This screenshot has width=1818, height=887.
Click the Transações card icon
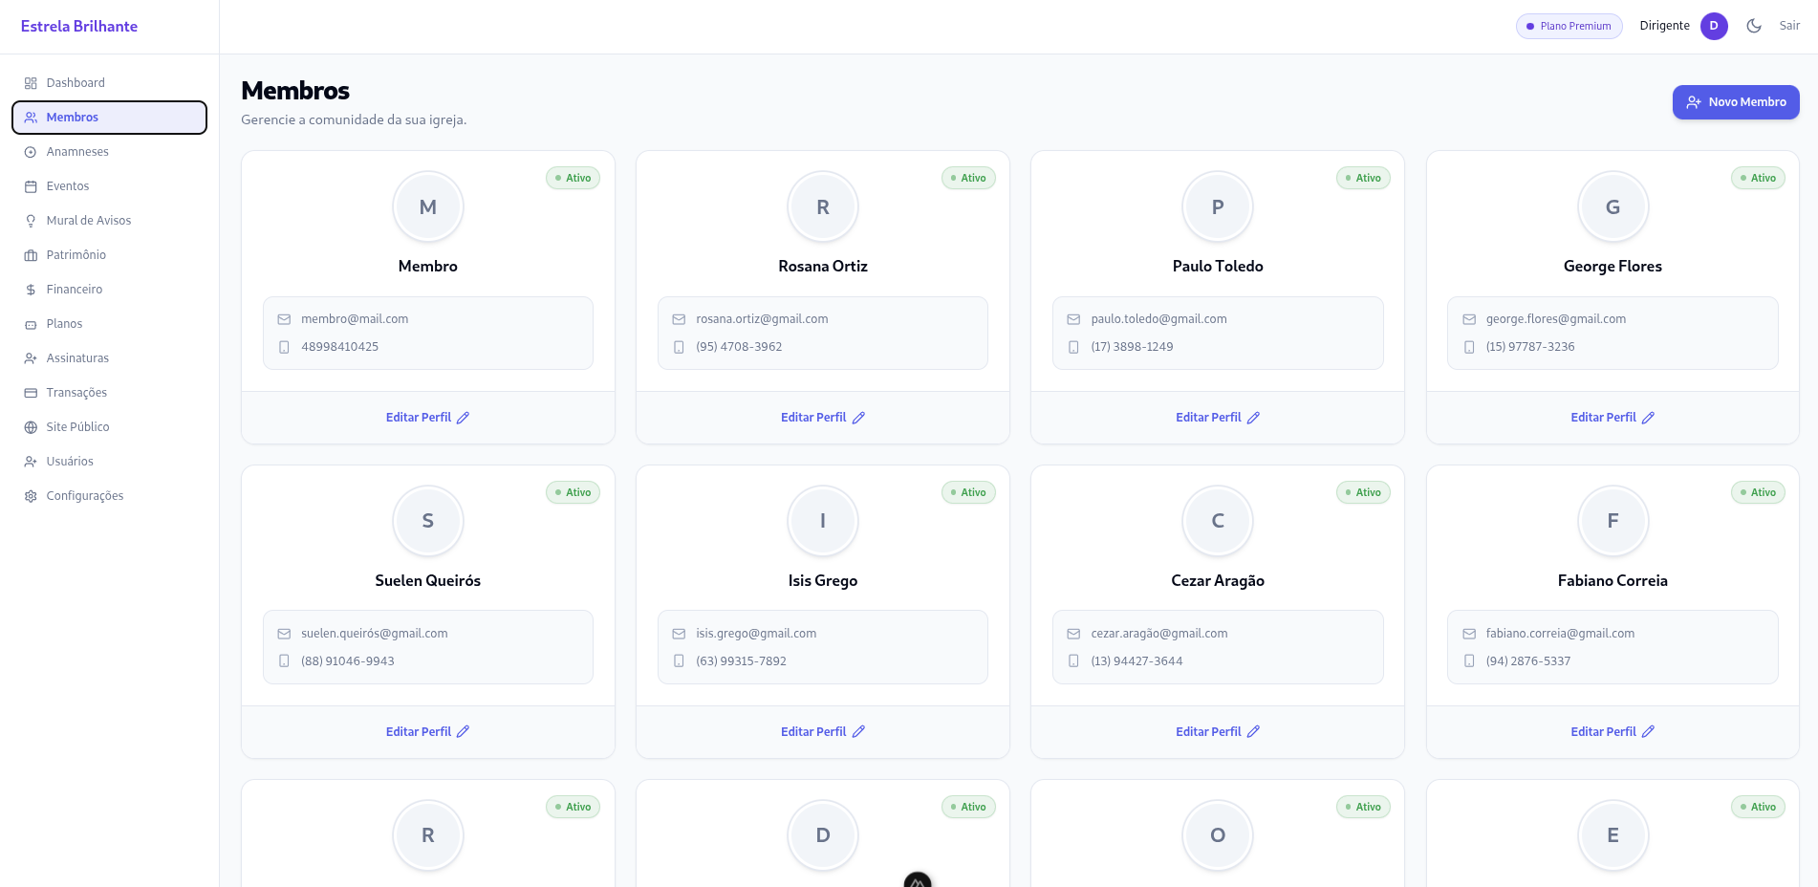pos(31,393)
